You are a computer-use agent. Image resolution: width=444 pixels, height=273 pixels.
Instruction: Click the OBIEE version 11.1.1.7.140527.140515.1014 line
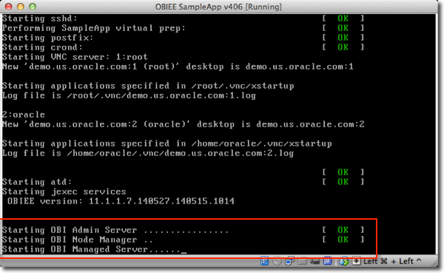click(121, 201)
